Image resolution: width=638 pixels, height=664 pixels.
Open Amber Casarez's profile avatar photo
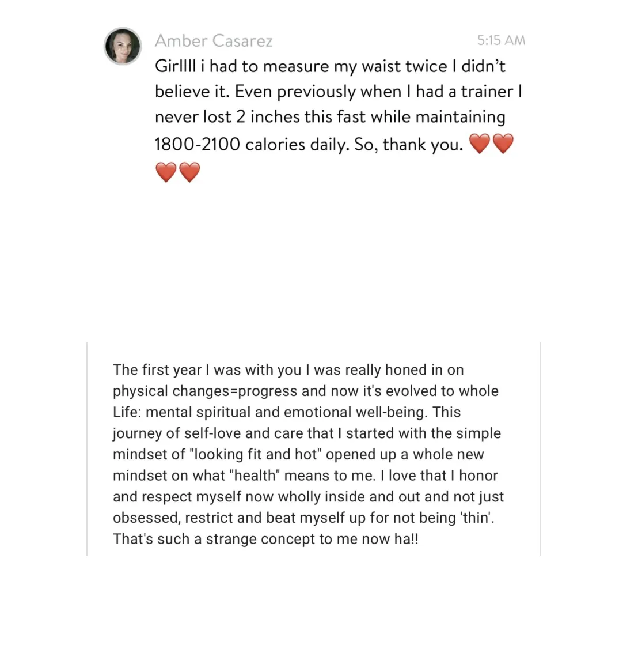[x=123, y=46]
